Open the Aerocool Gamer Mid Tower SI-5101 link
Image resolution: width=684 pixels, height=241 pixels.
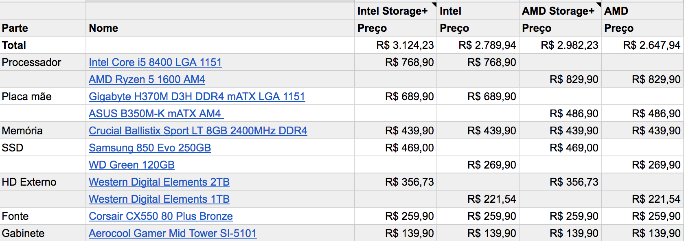[173, 233]
